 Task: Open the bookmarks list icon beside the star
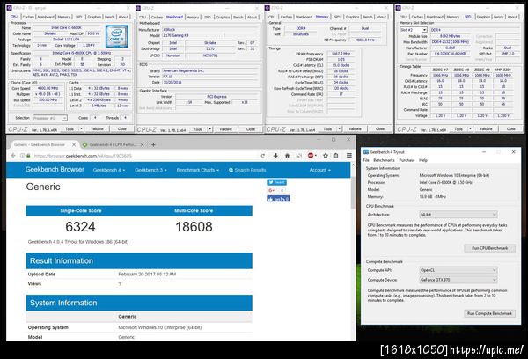(336, 155)
